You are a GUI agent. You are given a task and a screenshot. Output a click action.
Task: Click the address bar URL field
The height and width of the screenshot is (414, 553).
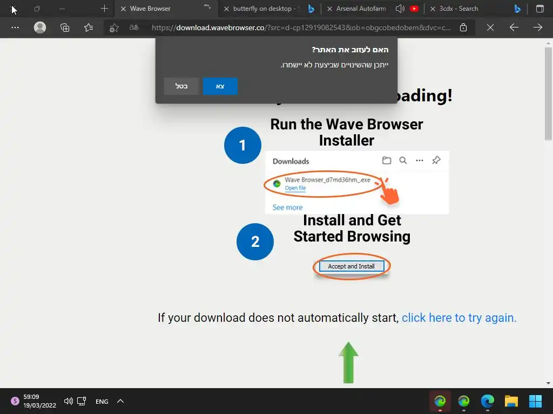[301, 27]
